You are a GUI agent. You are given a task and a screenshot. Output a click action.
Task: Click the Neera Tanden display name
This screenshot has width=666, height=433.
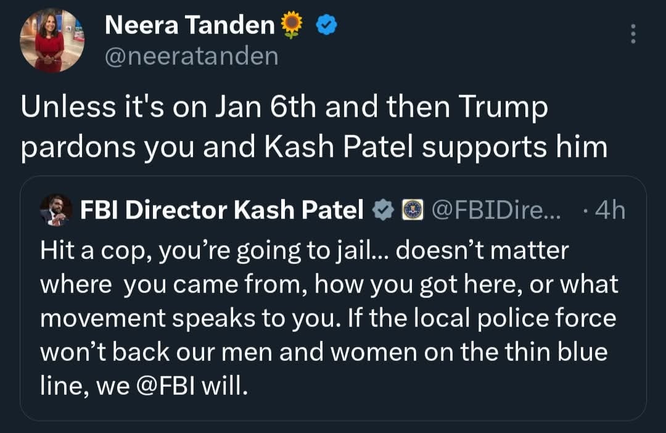point(190,25)
